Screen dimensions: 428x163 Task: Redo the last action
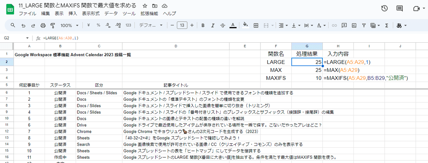33,25
